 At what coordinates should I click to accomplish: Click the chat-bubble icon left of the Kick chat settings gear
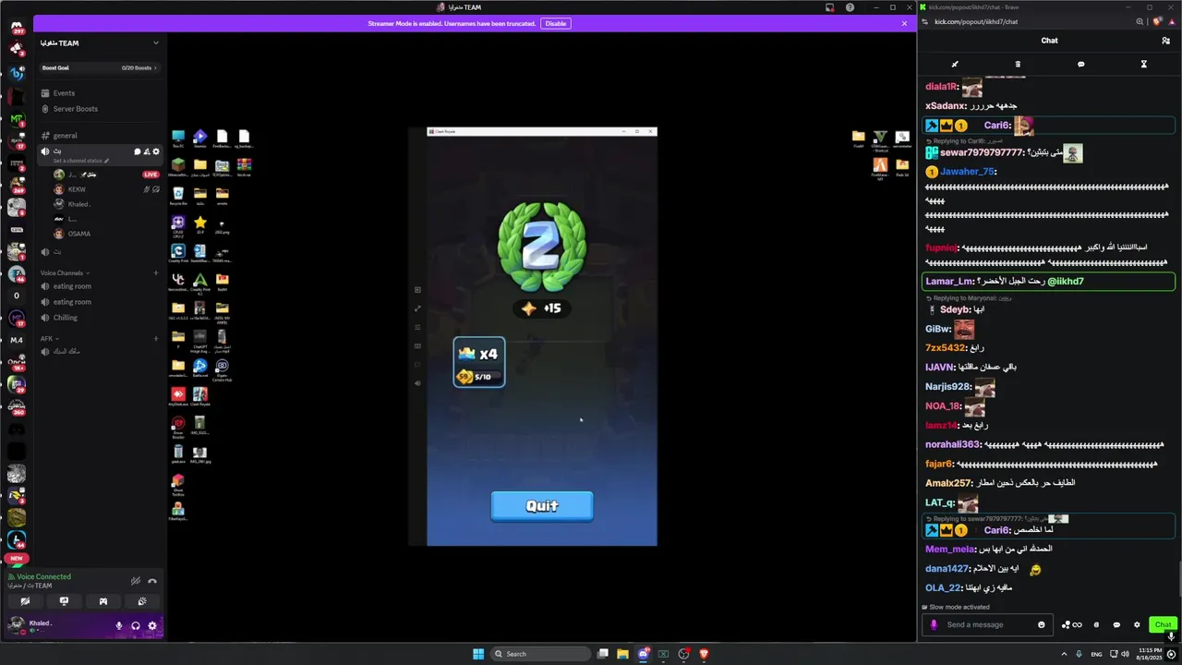(1116, 625)
